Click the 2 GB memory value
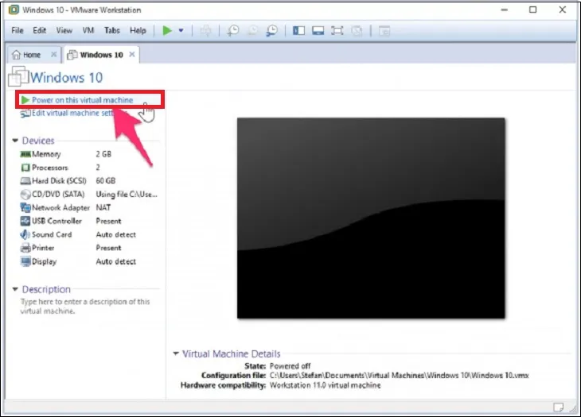Screen dimensions: 581x417 pos(103,154)
